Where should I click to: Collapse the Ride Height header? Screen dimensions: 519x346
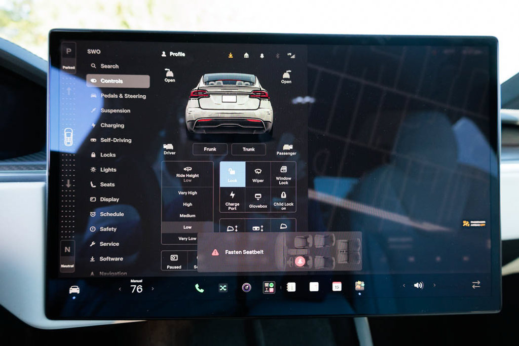pos(188,174)
